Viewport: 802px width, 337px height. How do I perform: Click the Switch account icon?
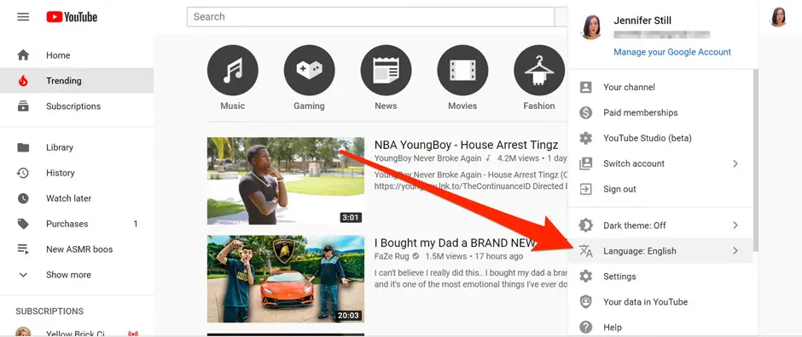(x=585, y=163)
